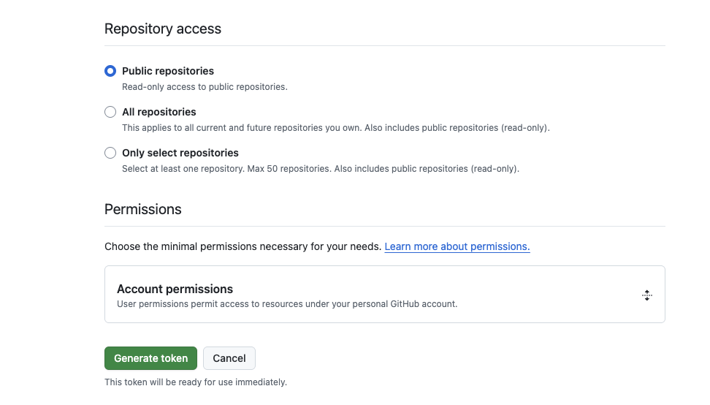
Task: Click the read-only access description text
Action: click(205, 87)
